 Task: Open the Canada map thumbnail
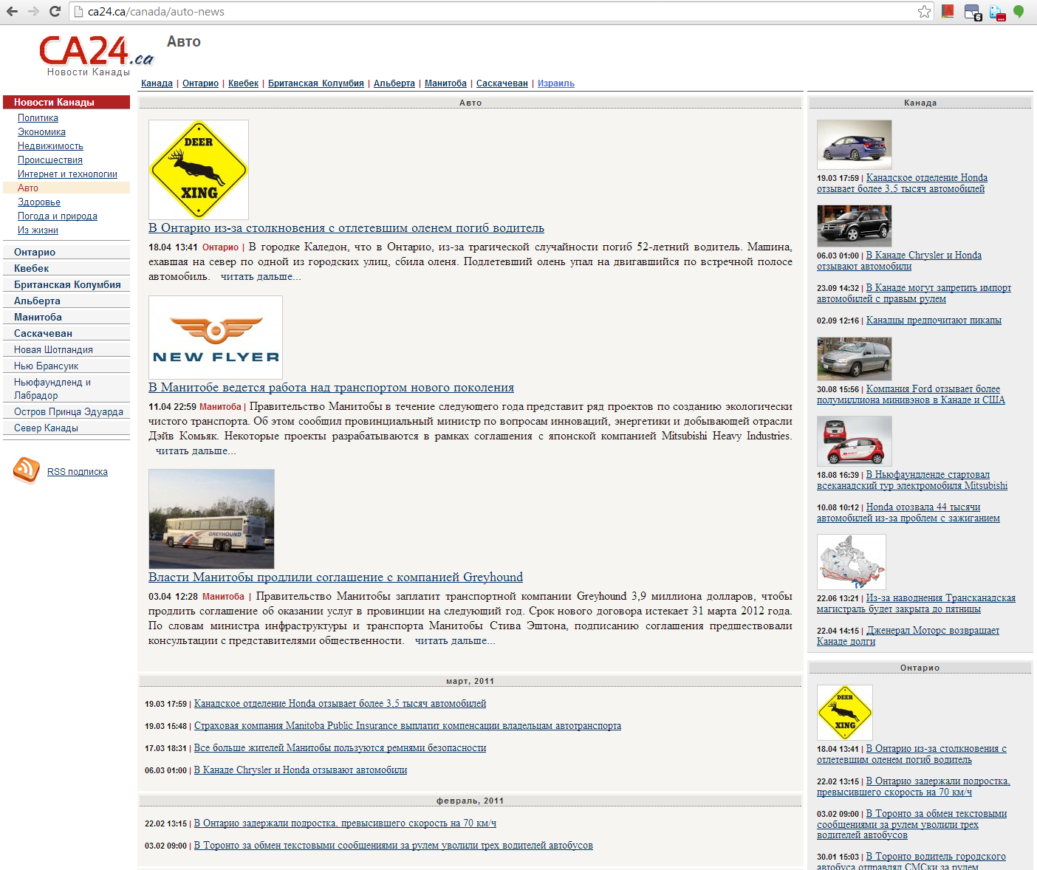[x=852, y=562]
